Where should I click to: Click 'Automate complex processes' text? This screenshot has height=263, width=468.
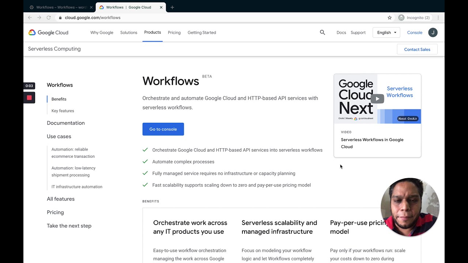[x=183, y=161]
